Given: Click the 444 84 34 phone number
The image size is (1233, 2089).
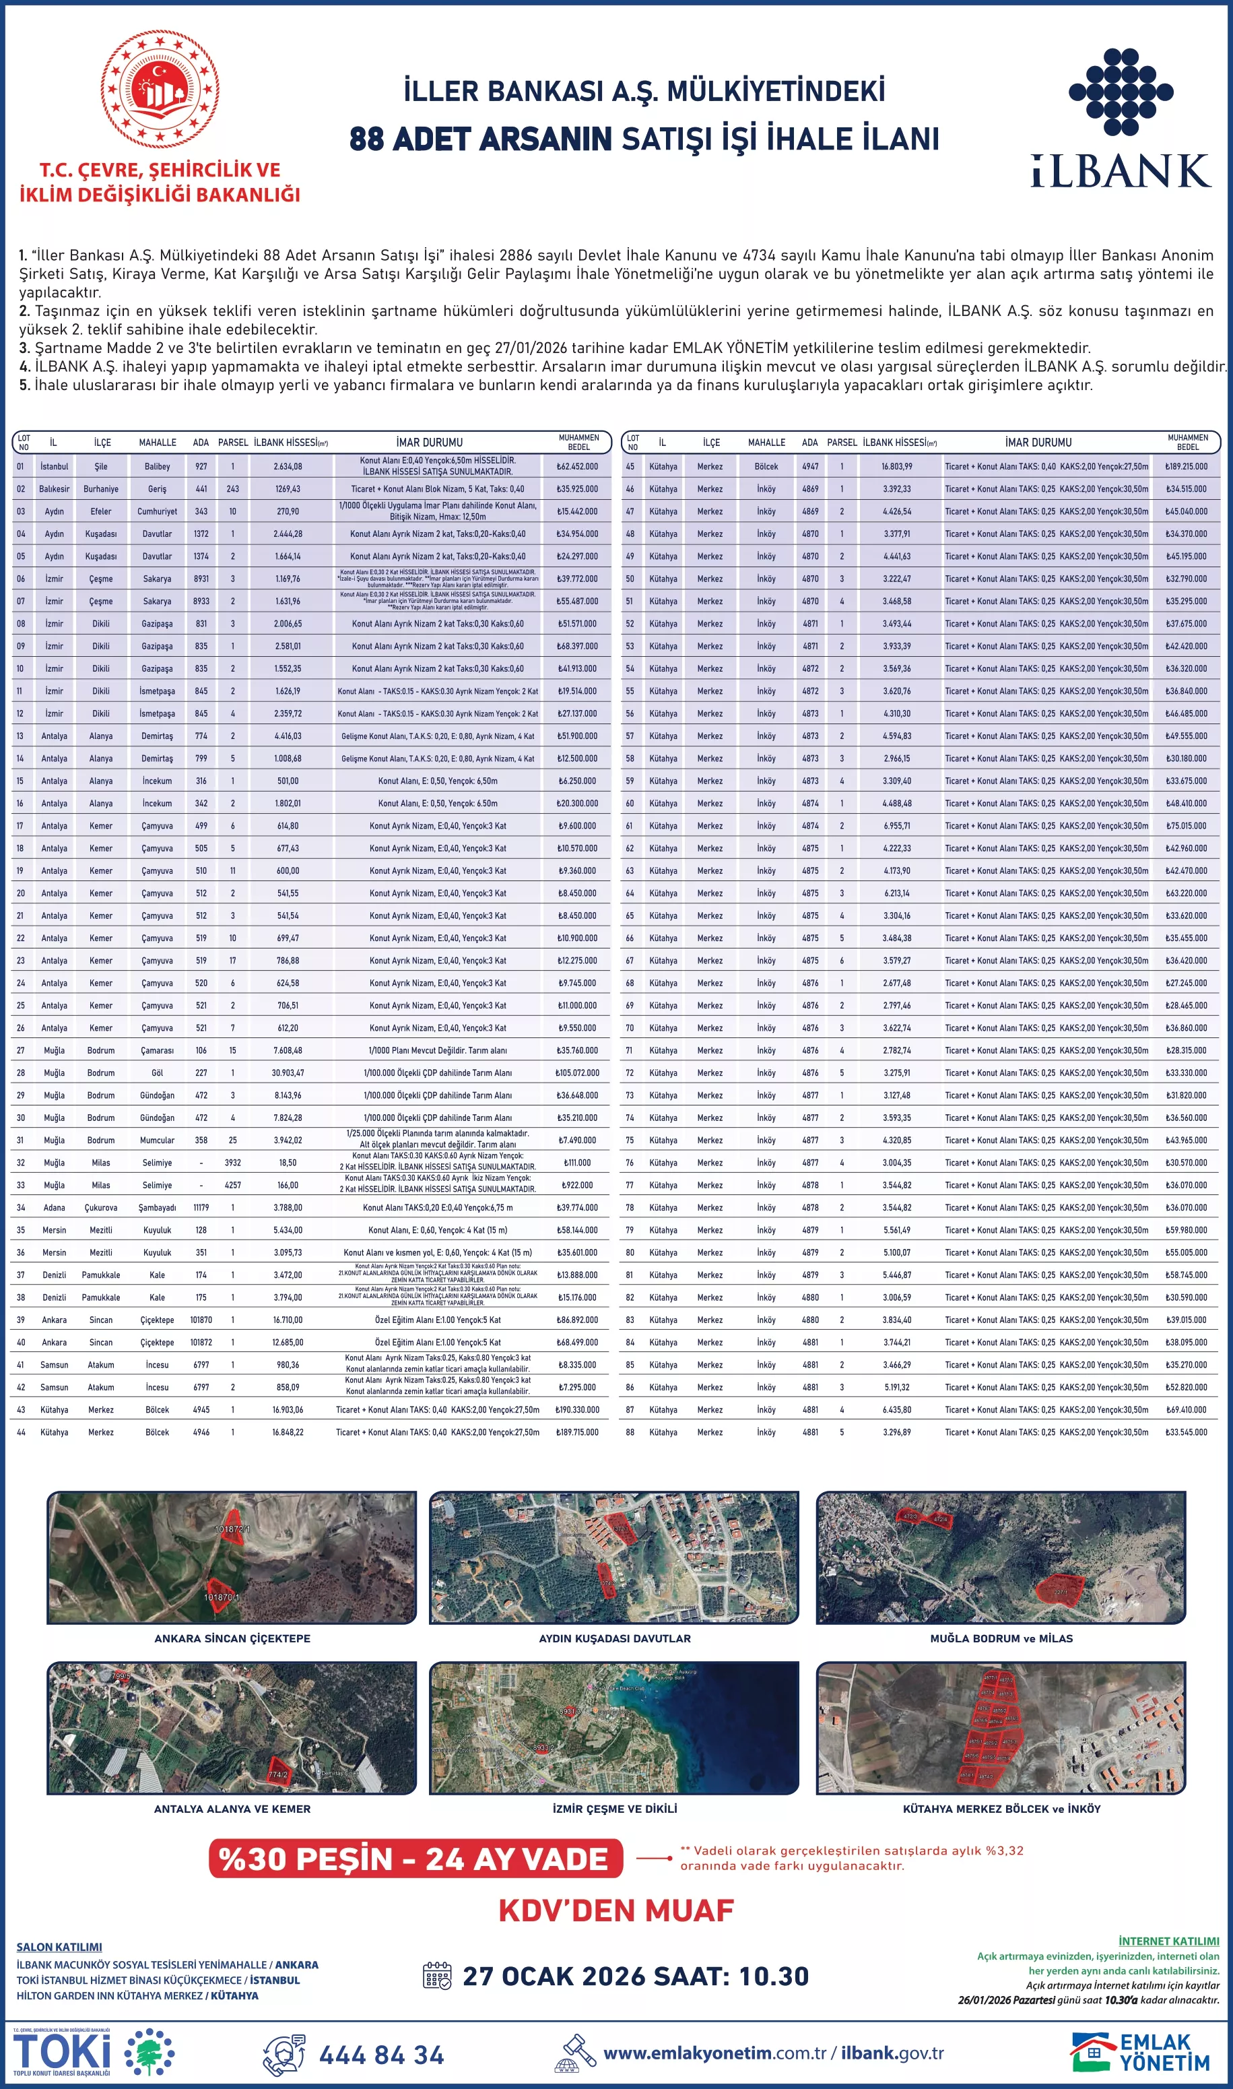Looking at the screenshot, I should tap(381, 2055).
